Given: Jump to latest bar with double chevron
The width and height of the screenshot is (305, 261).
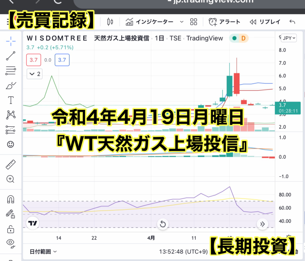Looking at the screenshot, I should (x=263, y=224).
